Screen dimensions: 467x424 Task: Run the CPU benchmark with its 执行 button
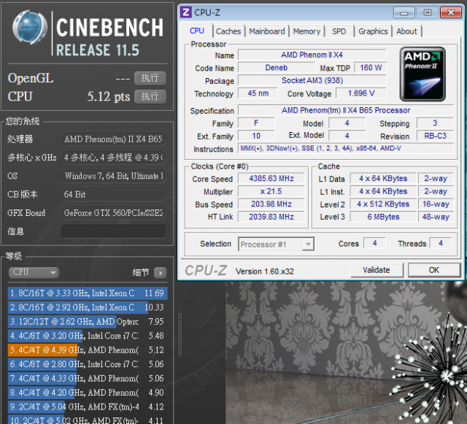pos(150,96)
